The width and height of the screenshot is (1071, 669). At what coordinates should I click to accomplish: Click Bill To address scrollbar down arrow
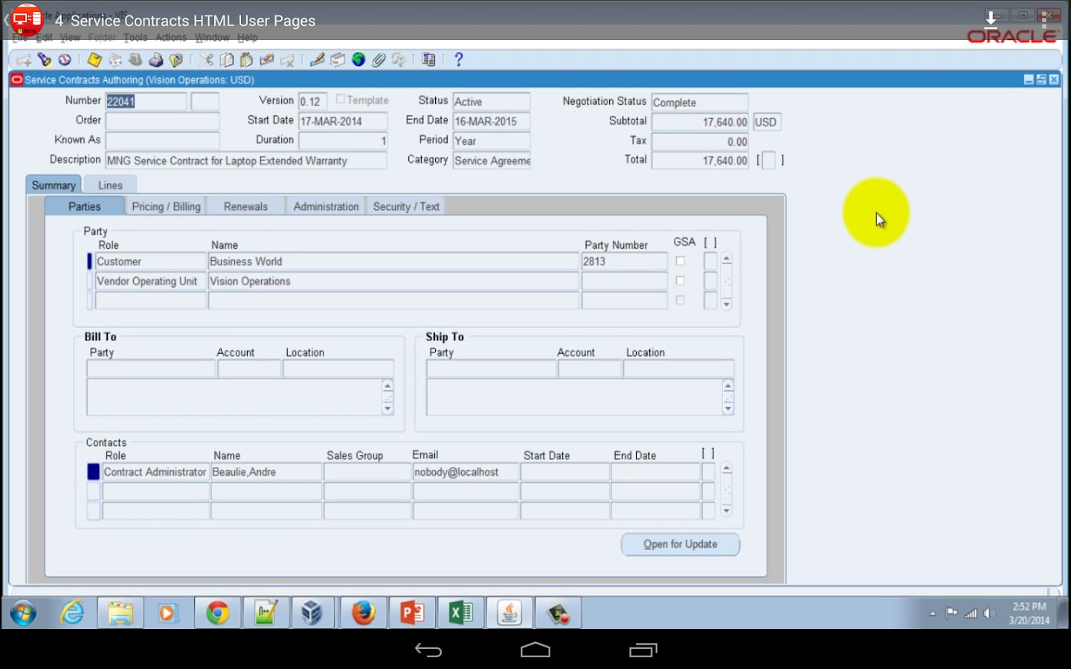[387, 409]
